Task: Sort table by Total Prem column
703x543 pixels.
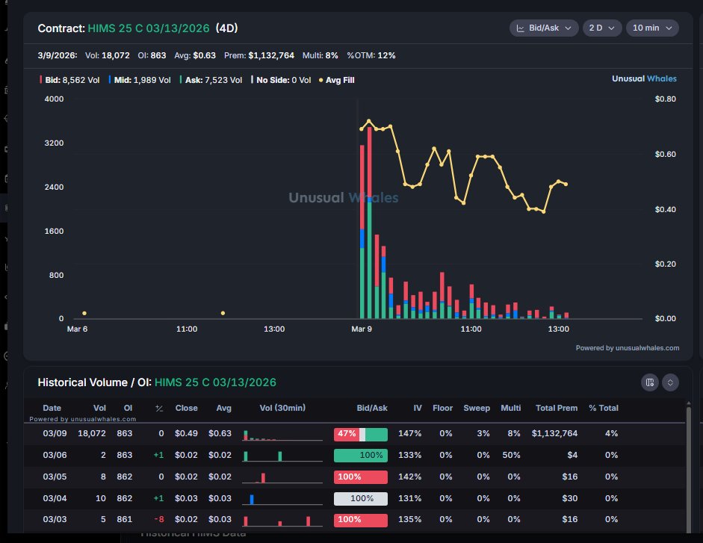Action: pos(557,408)
